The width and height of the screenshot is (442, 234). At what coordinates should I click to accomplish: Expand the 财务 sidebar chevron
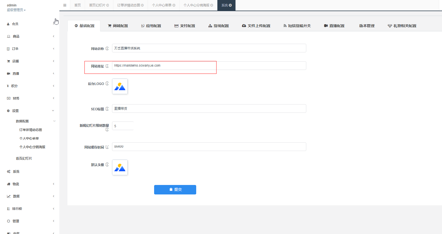pos(54,98)
